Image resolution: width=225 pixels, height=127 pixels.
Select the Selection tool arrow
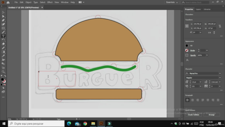(3, 12)
